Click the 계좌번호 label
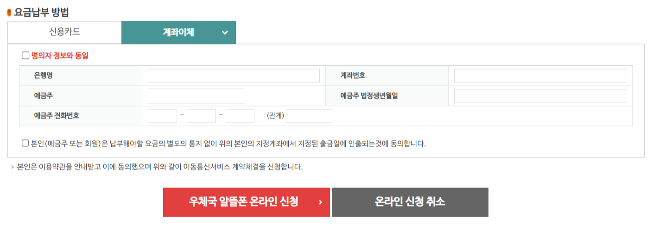653x231 pixels. click(x=353, y=75)
